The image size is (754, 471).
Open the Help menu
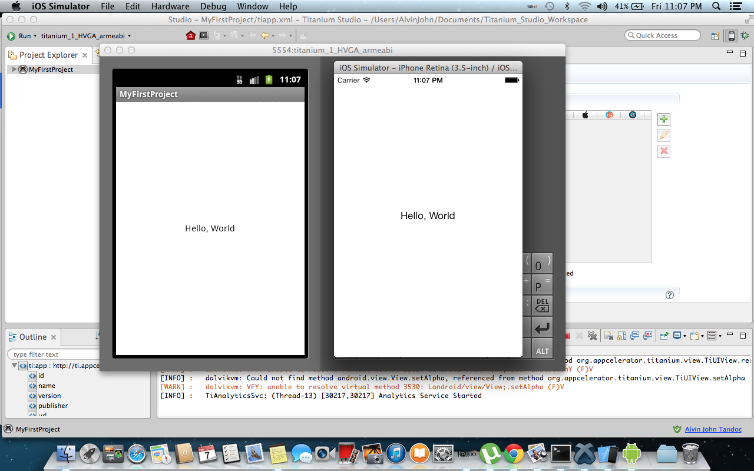pos(288,6)
